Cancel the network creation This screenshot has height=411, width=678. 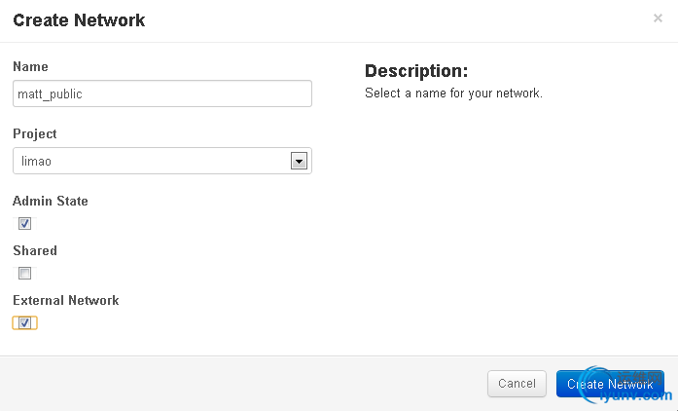[517, 384]
